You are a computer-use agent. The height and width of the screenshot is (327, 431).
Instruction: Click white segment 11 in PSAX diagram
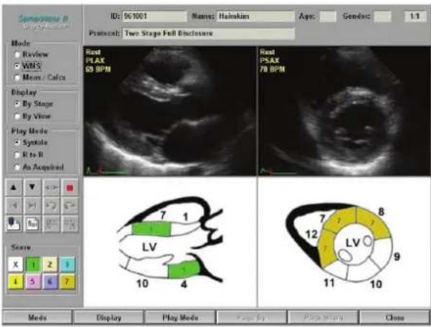pyautogui.click(x=337, y=269)
